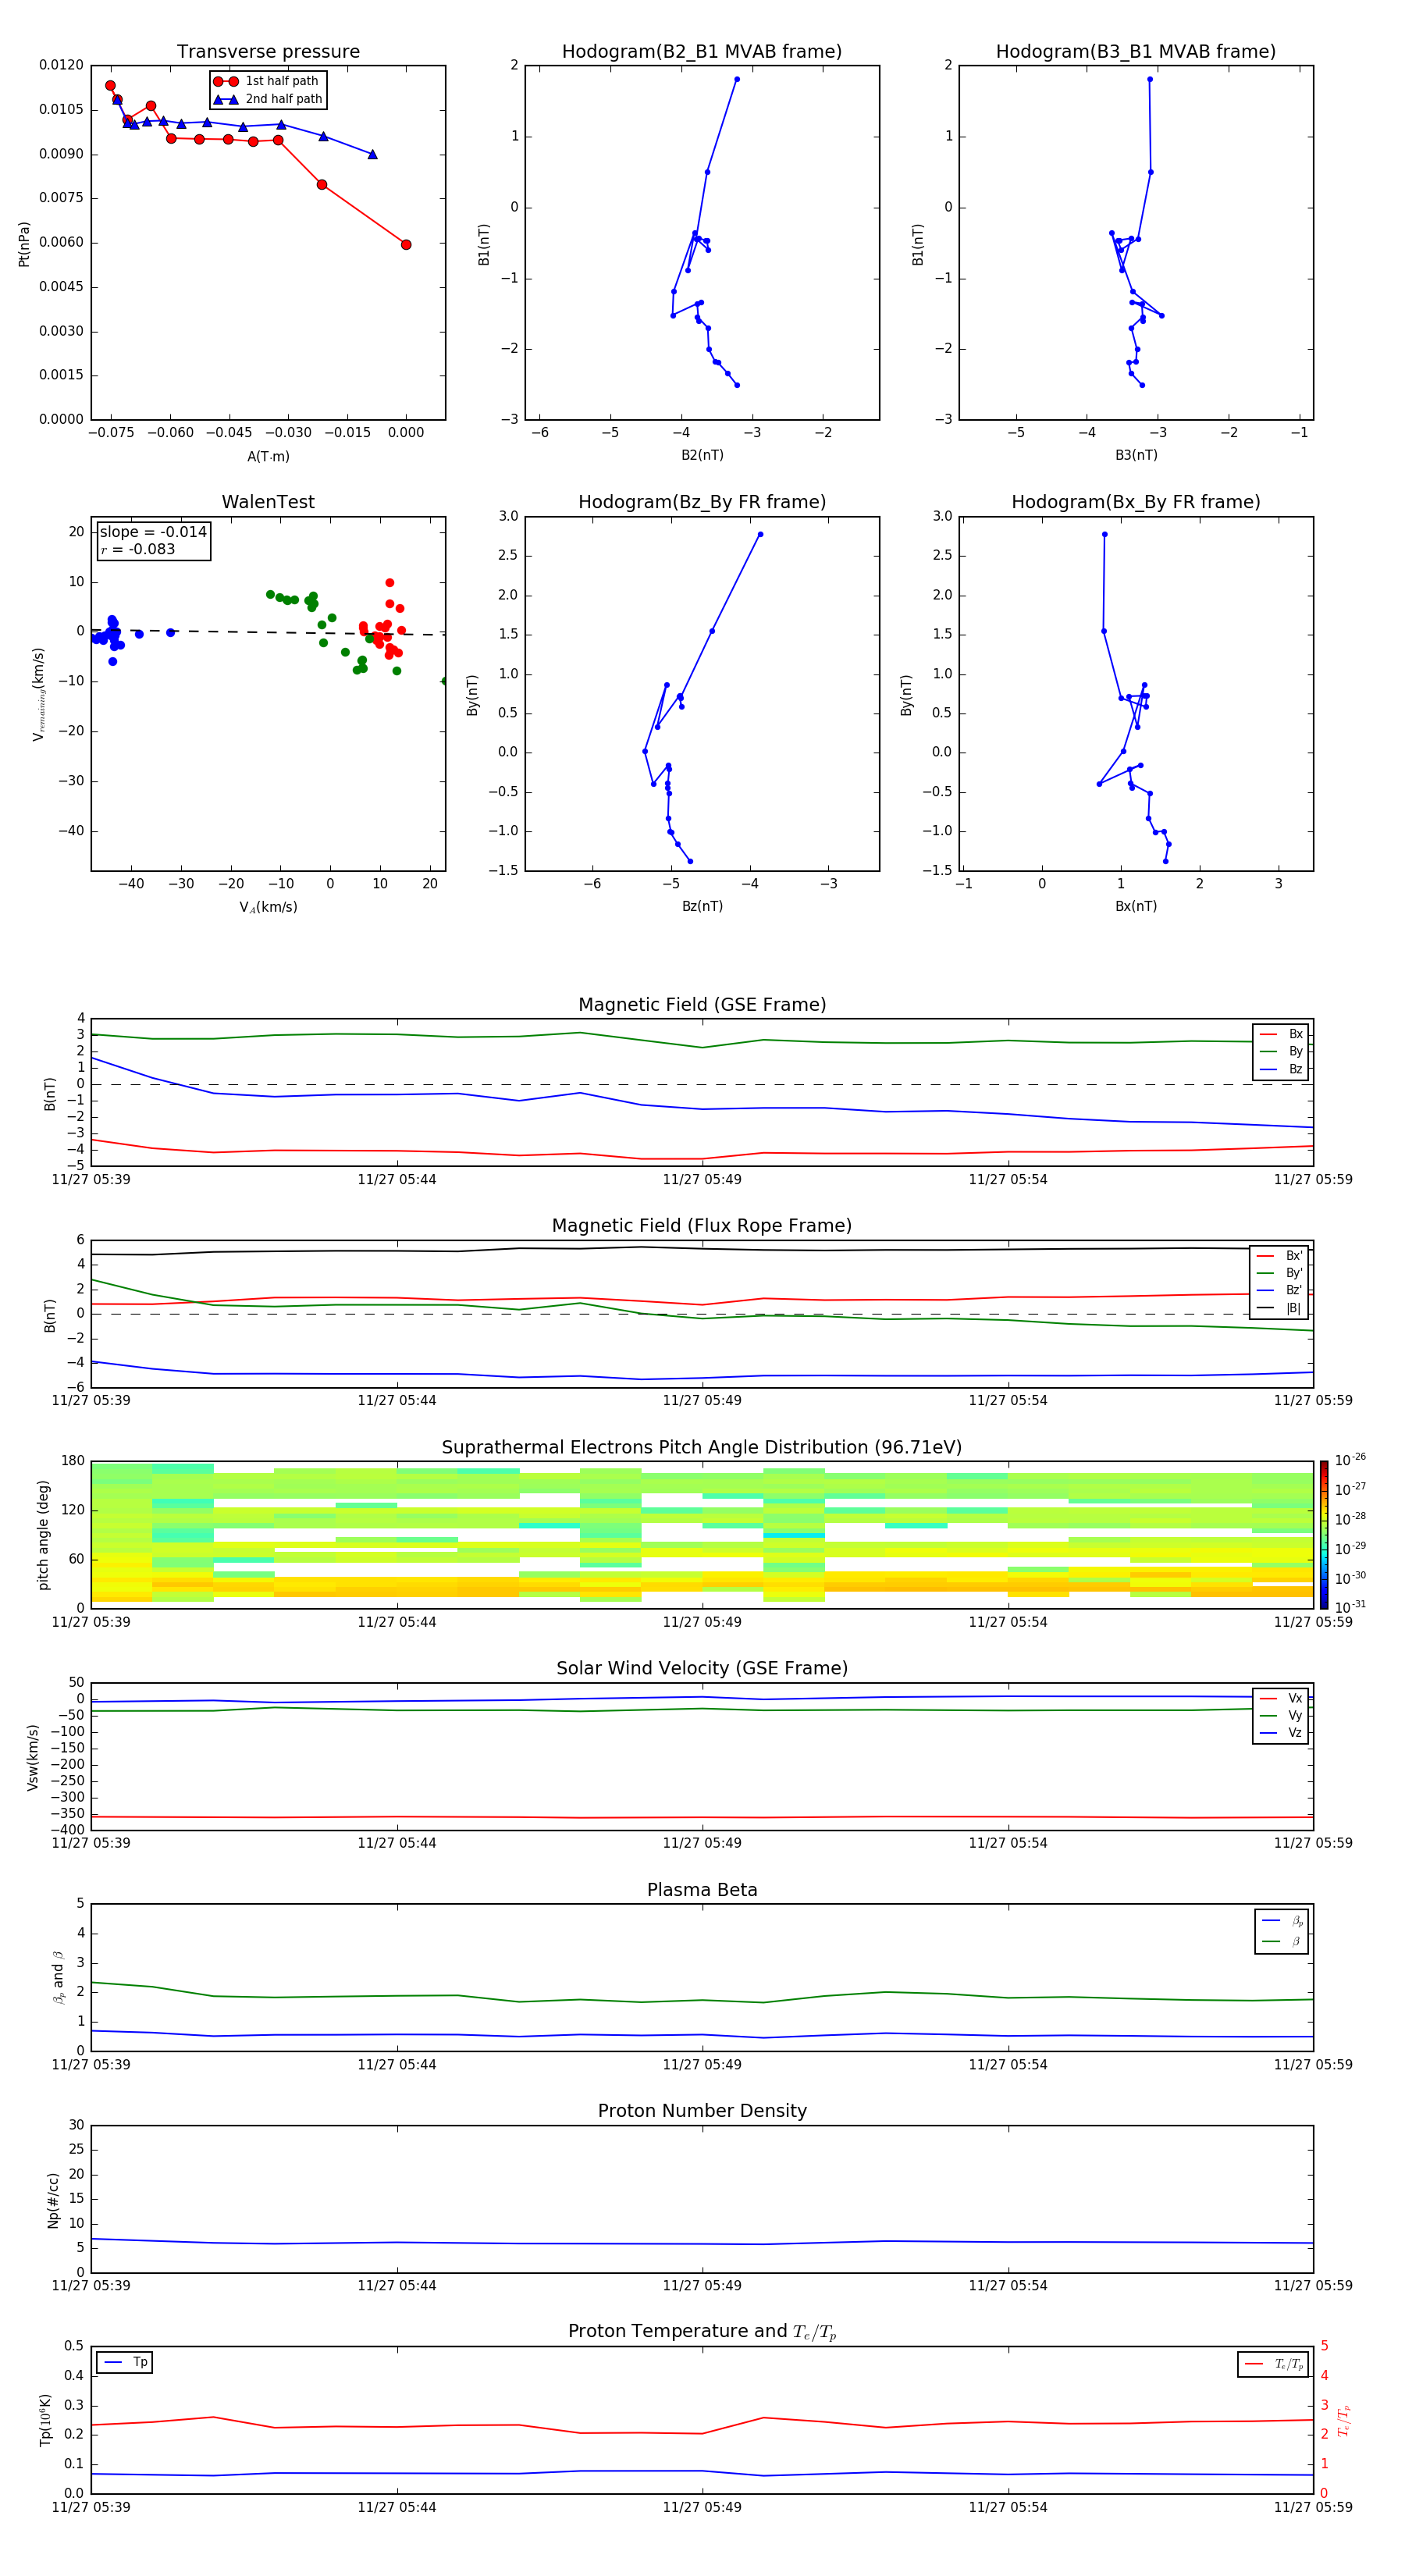
Task: Click the 'Proton Temperature and Te/Tp' title
Action: (x=702, y=2332)
